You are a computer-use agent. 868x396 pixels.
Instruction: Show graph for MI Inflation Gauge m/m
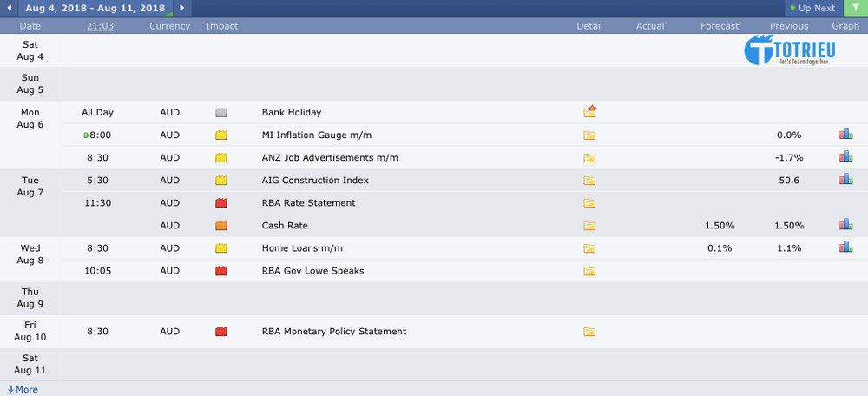[x=845, y=135]
